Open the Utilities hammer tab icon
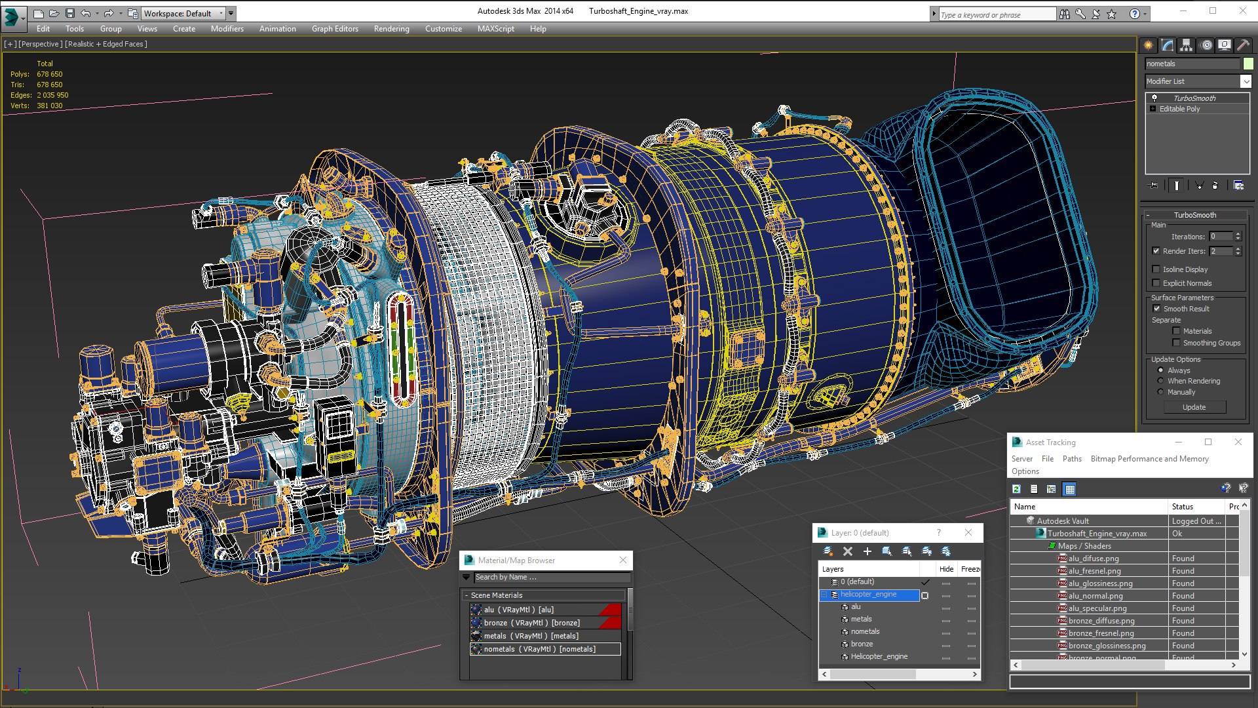The width and height of the screenshot is (1258, 708). coord(1243,45)
